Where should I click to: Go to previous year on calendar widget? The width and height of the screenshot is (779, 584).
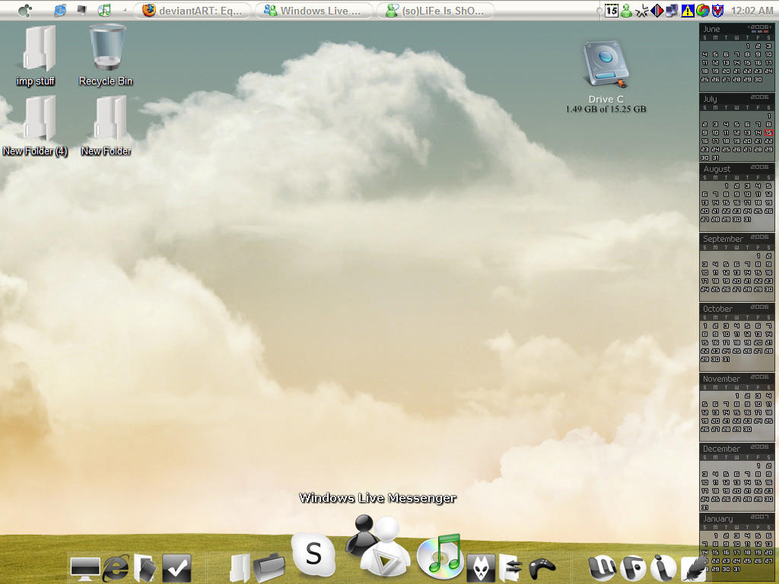[749, 27]
